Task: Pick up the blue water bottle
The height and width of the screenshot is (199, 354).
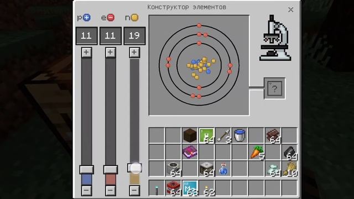Action: click(223, 169)
